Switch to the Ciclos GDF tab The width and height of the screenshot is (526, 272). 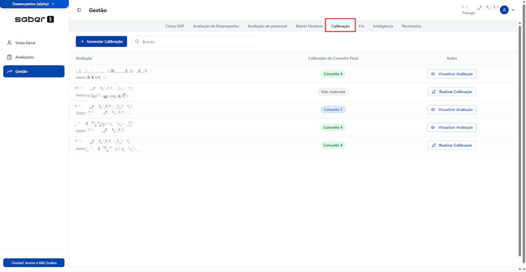tap(175, 26)
